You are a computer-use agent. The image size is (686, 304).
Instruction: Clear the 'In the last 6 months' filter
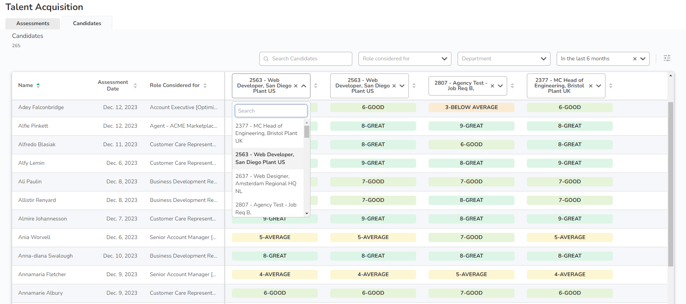(x=635, y=59)
